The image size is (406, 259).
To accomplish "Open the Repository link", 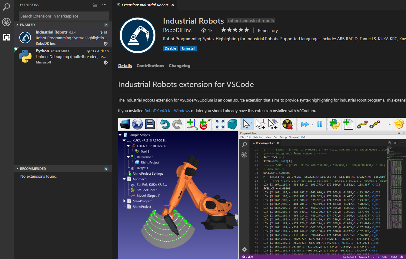I will (x=268, y=31).
